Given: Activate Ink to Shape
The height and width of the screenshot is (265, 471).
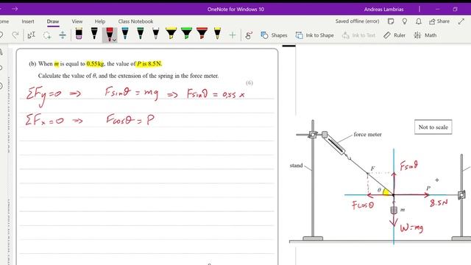Looking at the screenshot, I should (314, 35).
